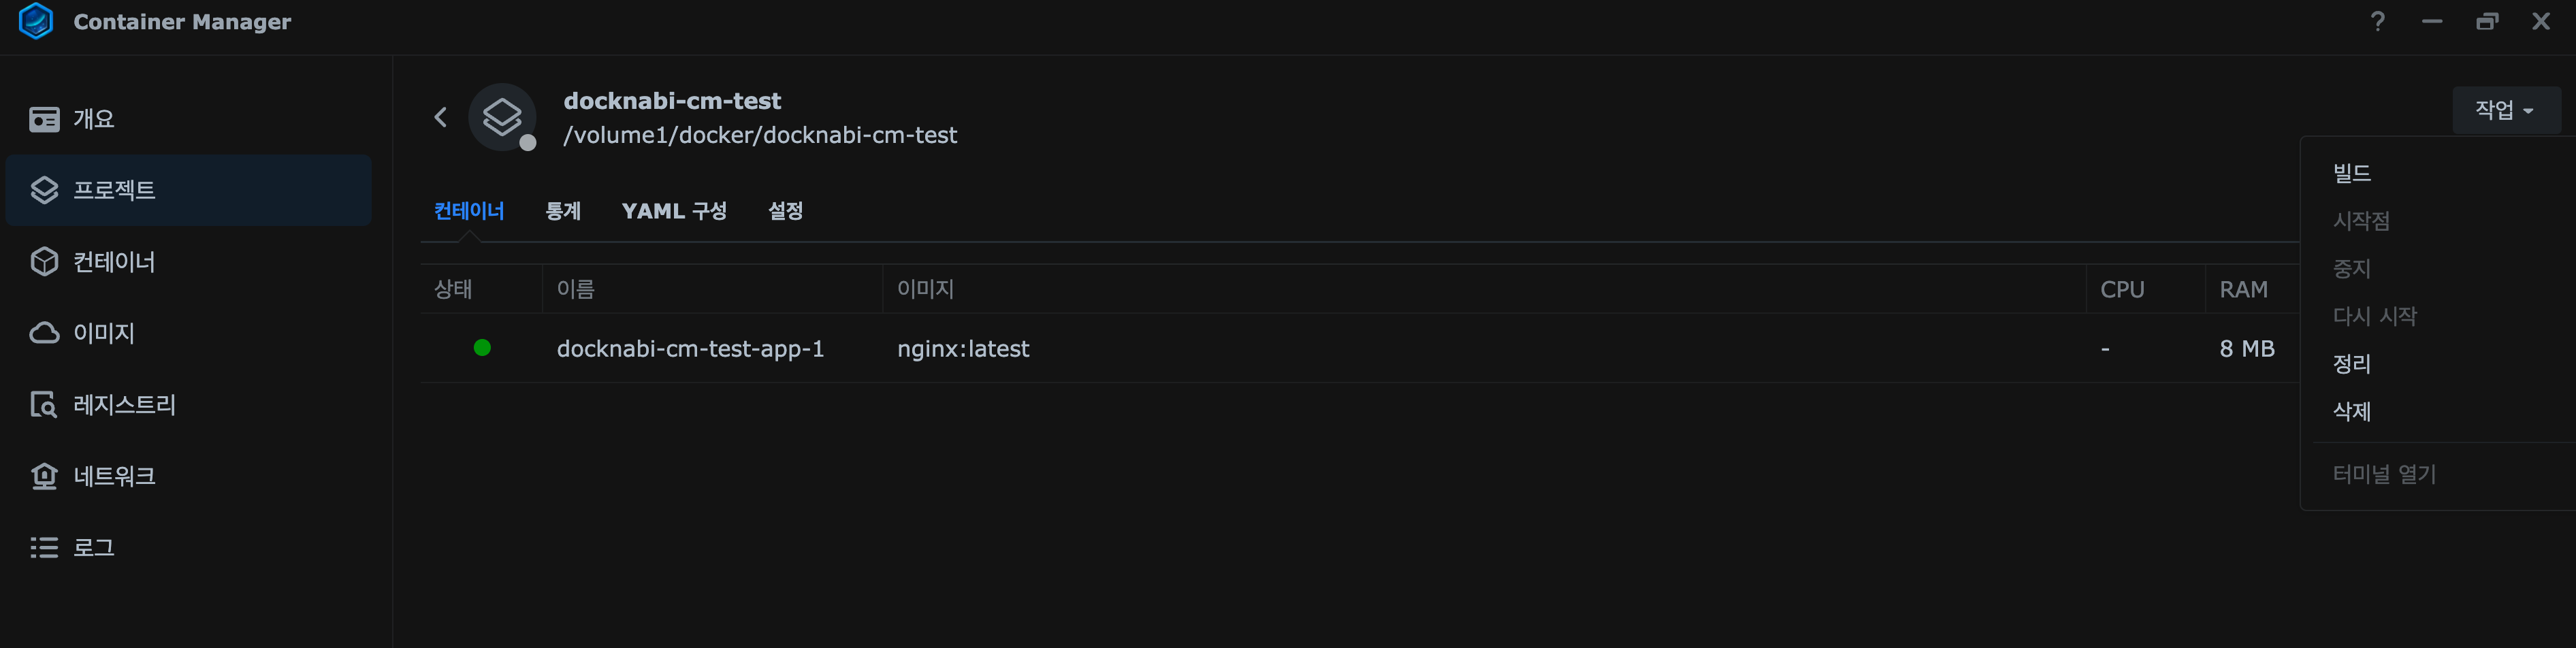
Task: Open the 레지스트리 registry section
Action: pyautogui.click(x=123, y=405)
